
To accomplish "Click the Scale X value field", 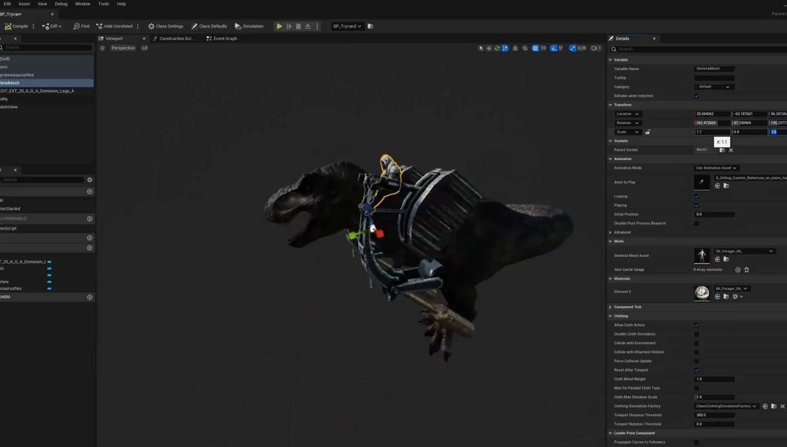I will tap(712, 132).
